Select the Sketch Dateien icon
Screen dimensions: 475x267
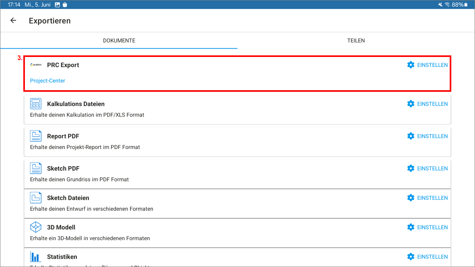pyautogui.click(x=36, y=198)
